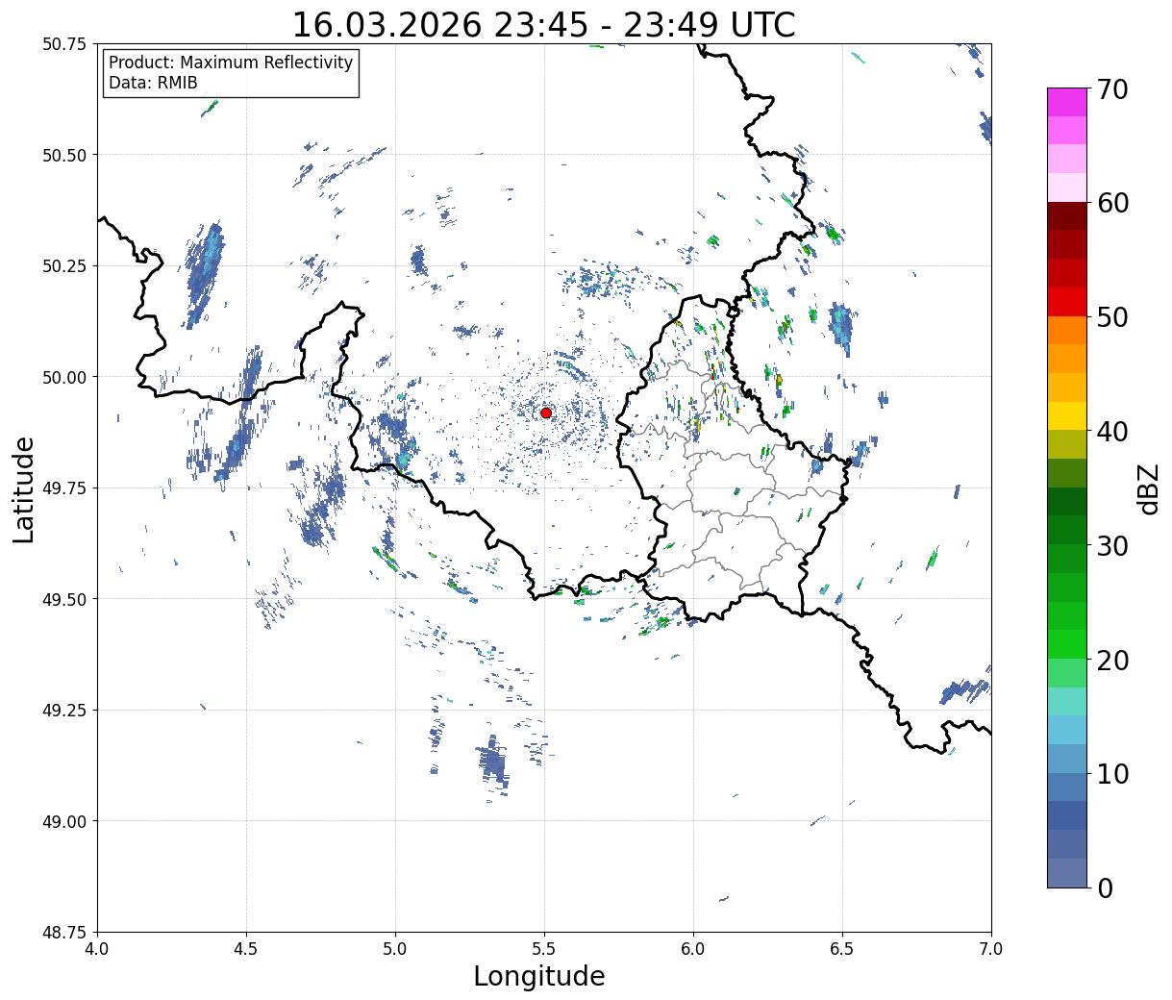Viewport: 1172px width, 1000px height.
Task: Click the dBZ colorbar label
Action: pos(1148,488)
